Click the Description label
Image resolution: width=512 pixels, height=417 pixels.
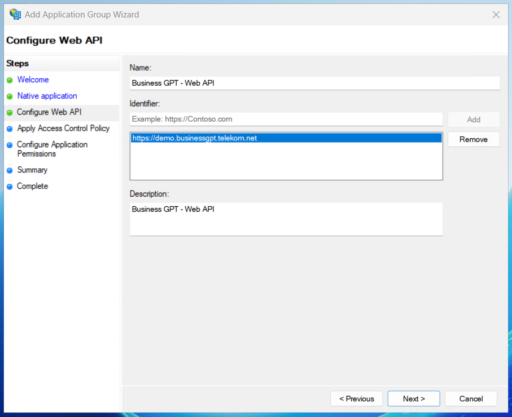click(x=149, y=194)
